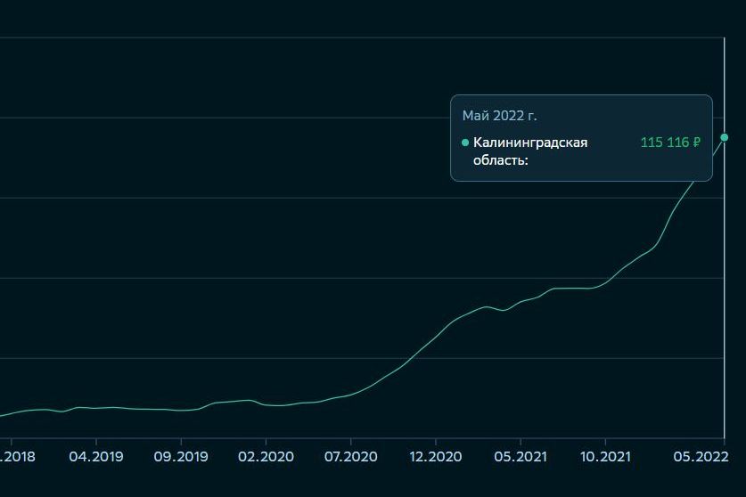Click the green legend dot in tooltip

pyautogui.click(x=465, y=143)
